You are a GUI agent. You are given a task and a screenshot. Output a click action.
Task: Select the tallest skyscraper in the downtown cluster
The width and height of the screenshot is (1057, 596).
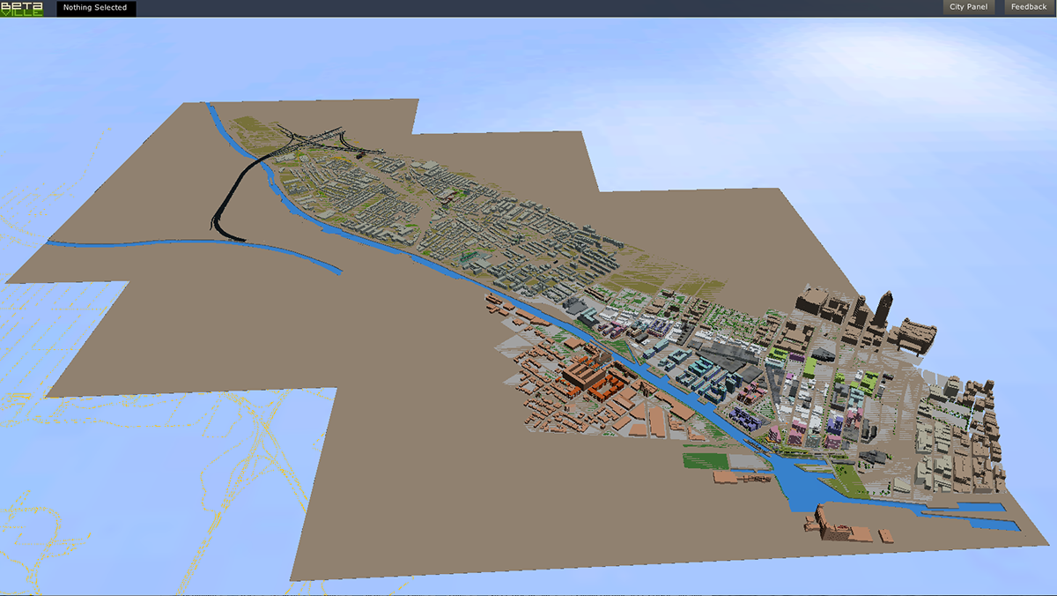(x=883, y=310)
